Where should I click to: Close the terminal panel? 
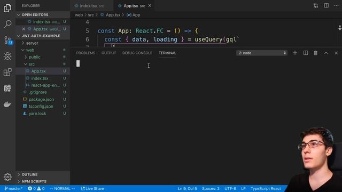click(336, 53)
